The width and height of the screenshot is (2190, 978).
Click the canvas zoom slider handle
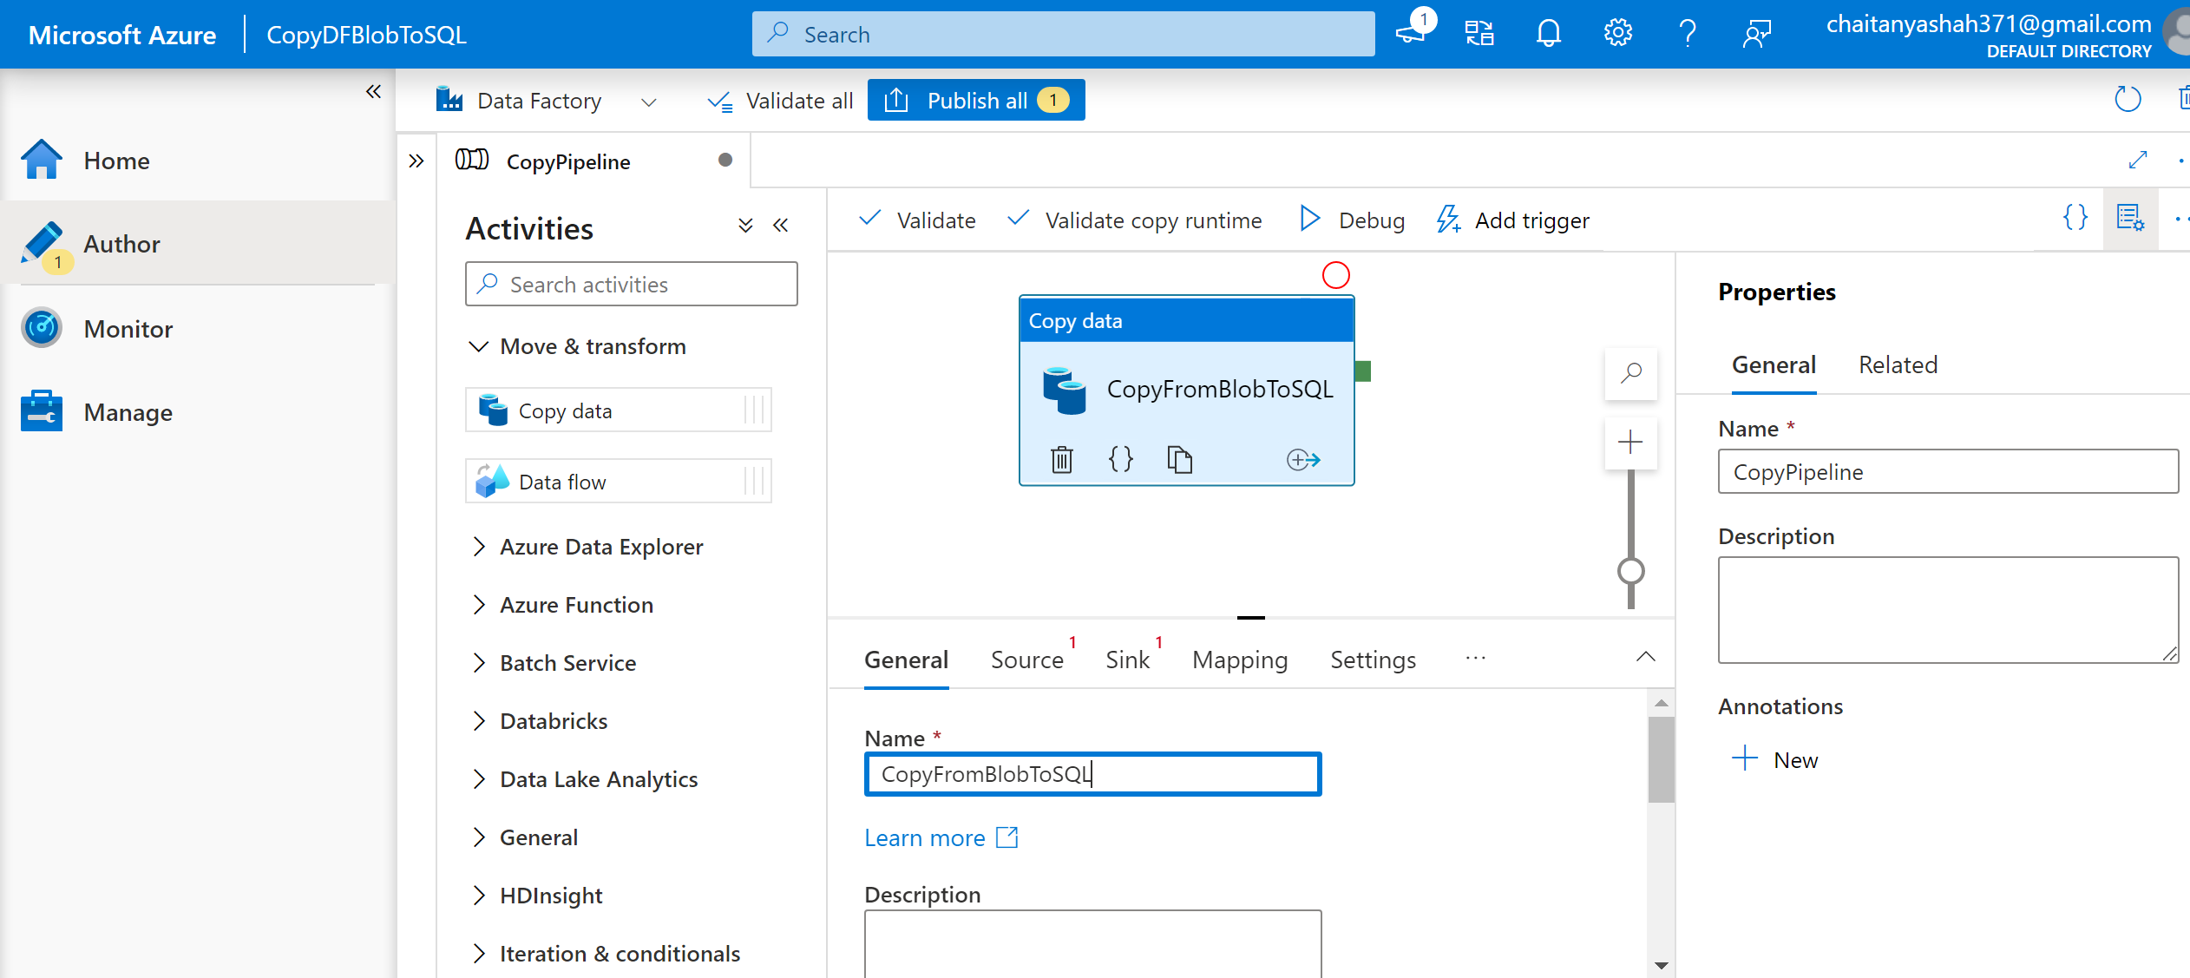(x=1631, y=572)
